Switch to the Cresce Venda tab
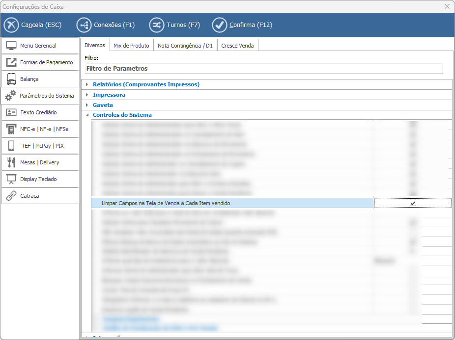Image resolution: width=455 pixels, height=340 pixels. pyautogui.click(x=237, y=46)
